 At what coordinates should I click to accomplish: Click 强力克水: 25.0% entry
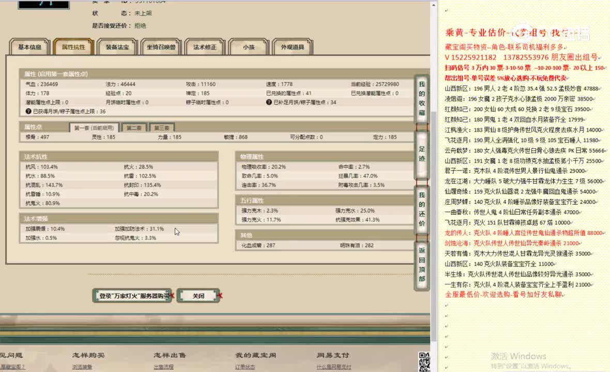(355, 211)
